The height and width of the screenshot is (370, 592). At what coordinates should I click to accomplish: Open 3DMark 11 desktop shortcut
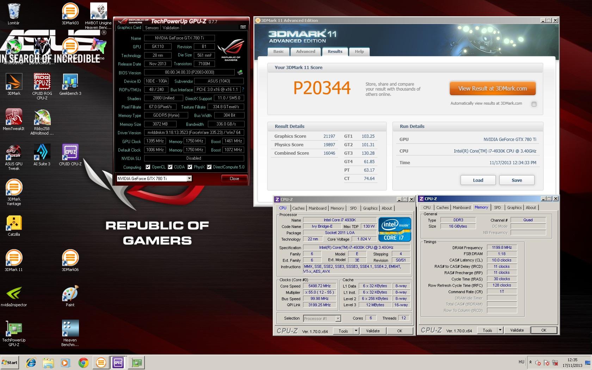point(14,261)
